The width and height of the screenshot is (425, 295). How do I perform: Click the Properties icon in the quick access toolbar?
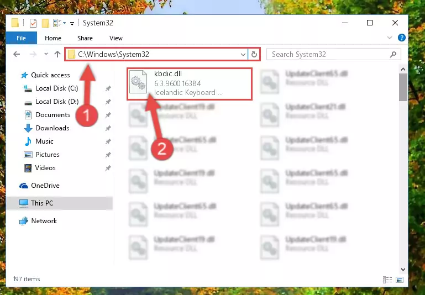tap(33, 23)
